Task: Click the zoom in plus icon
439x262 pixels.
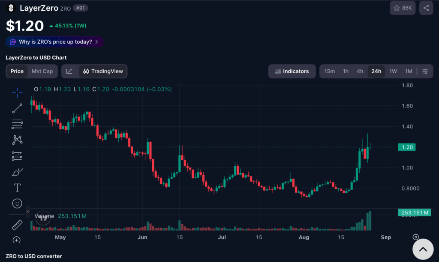Action: click(17, 240)
